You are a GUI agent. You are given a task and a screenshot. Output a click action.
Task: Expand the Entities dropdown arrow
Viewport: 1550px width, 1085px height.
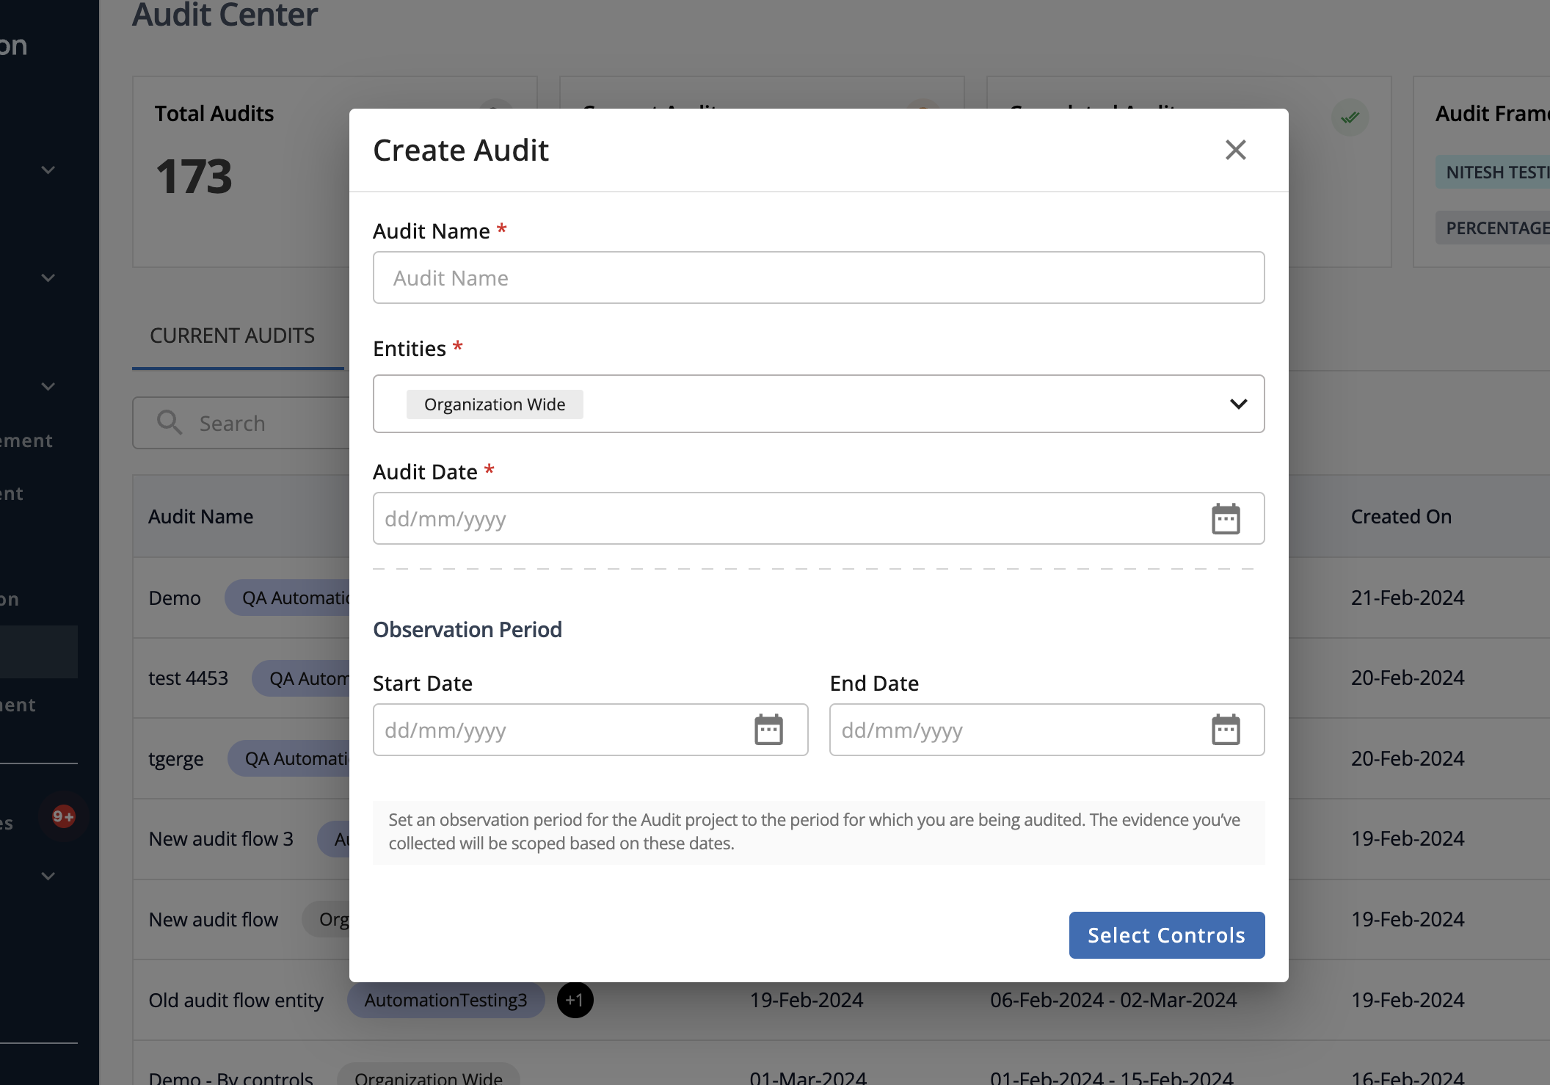[1239, 404]
